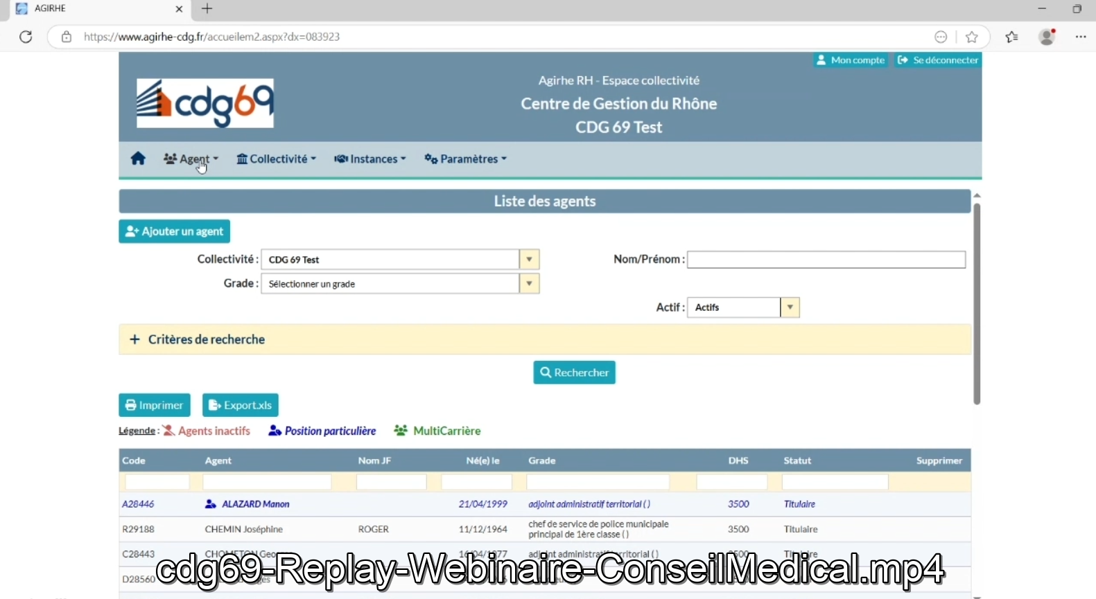Open the browser profile avatar

tap(1047, 37)
